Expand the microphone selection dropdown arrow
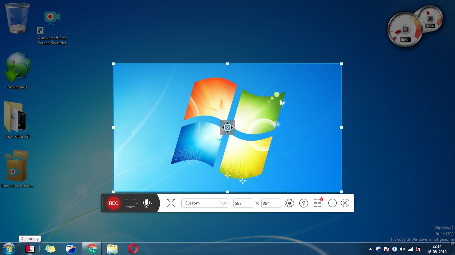The image size is (455, 255). point(151,204)
